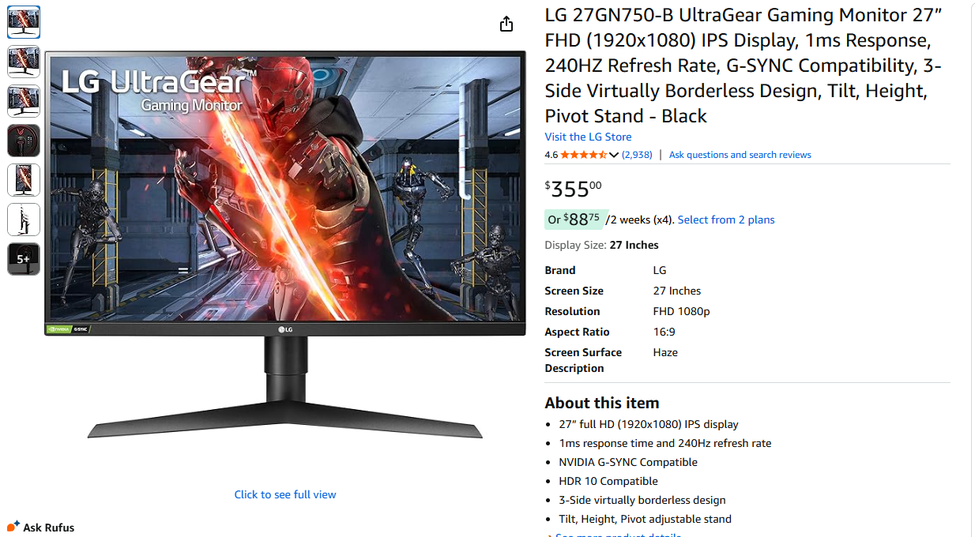Open the 5+ more images thumbnail
This screenshot has width=975, height=537.
pyautogui.click(x=24, y=259)
